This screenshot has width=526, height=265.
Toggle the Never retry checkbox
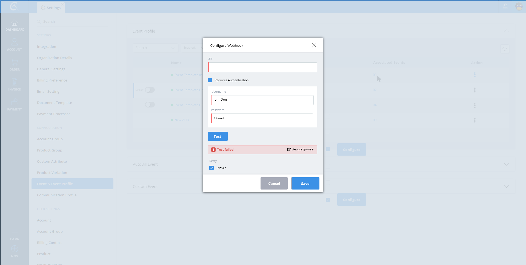click(211, 168)
